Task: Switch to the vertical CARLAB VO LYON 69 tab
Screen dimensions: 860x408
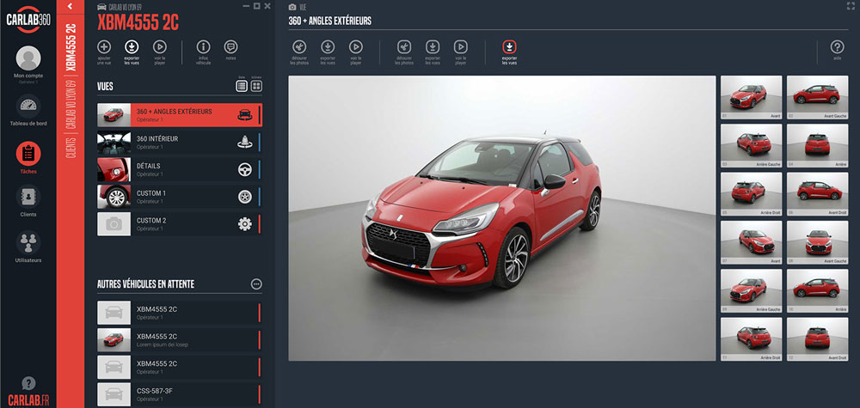Action: point(71,106)
